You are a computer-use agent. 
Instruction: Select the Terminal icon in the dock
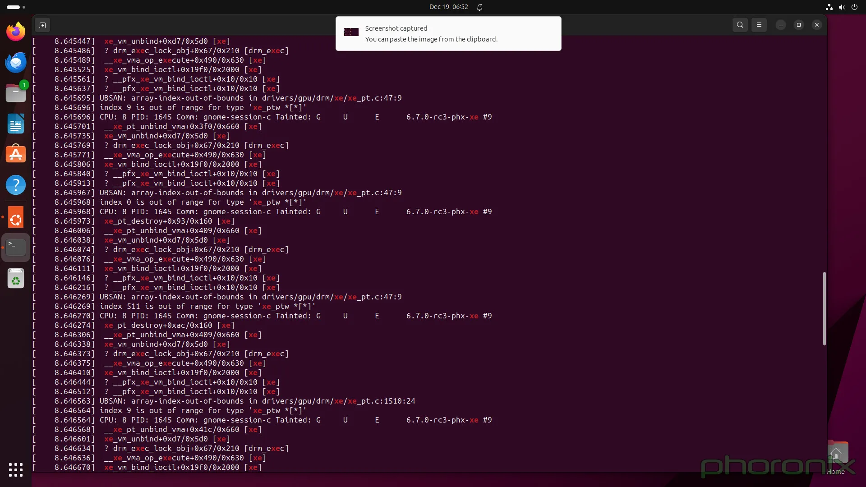pos(16,248)
